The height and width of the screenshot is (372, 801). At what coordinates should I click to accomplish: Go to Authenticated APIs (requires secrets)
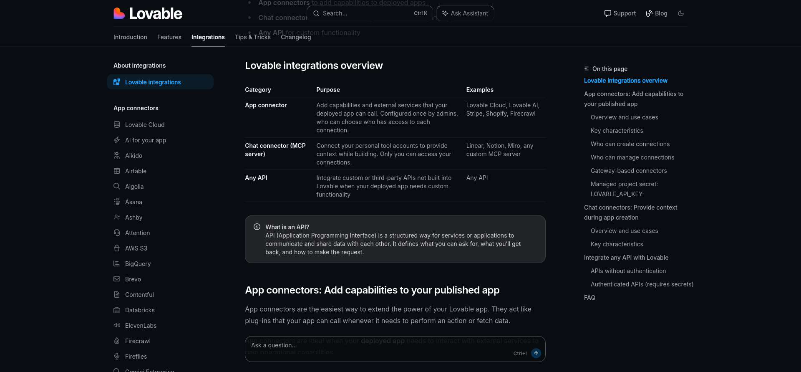(642, 284)
